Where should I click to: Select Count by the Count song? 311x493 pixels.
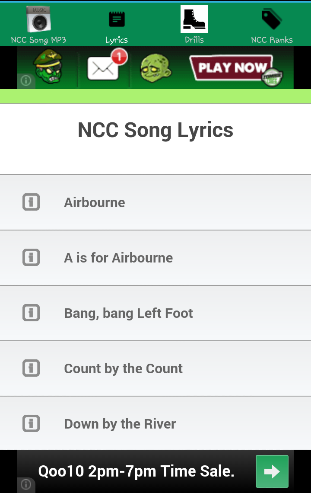click(123, 368)
